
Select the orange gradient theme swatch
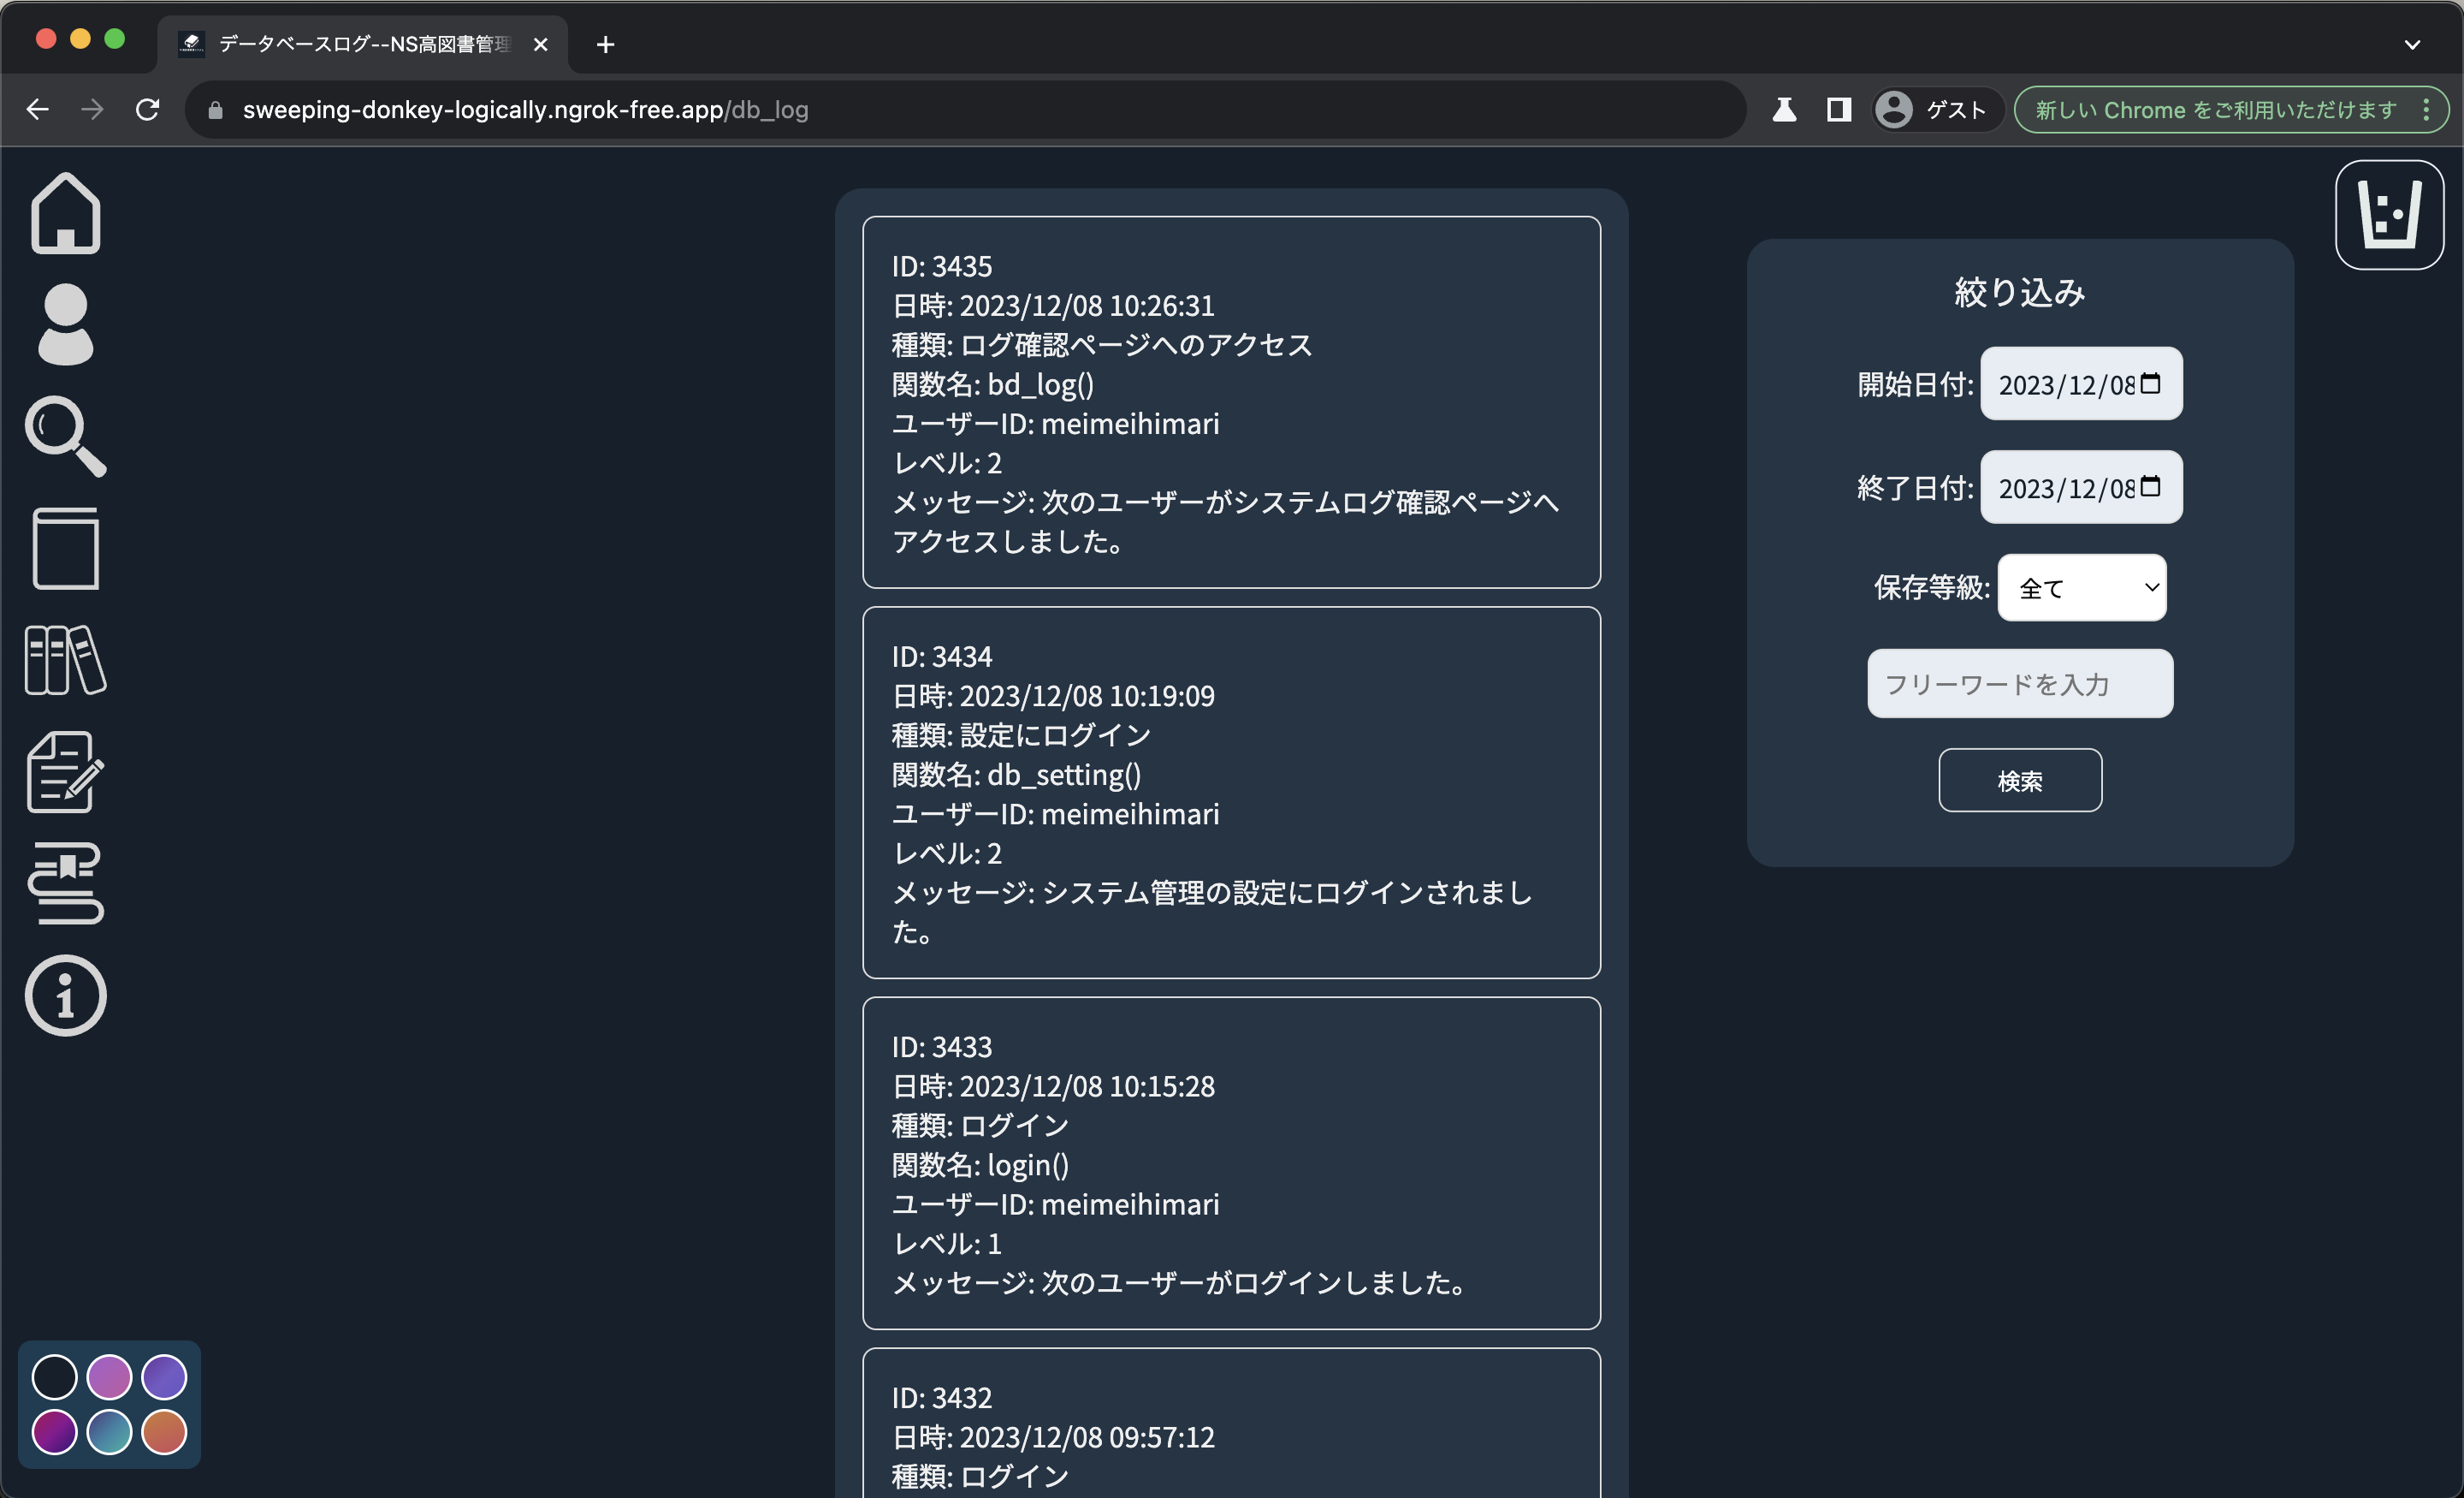coord(164,1432)
